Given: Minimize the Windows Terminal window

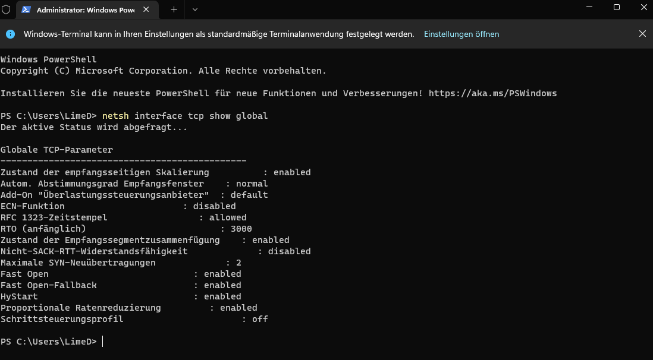Looking at the screenshot, I should pyautogui.click(x=589, y=7).
